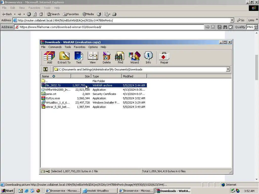Click the Extract To toolbar icon
259x194 pixels.
click(x=64, y=58)
